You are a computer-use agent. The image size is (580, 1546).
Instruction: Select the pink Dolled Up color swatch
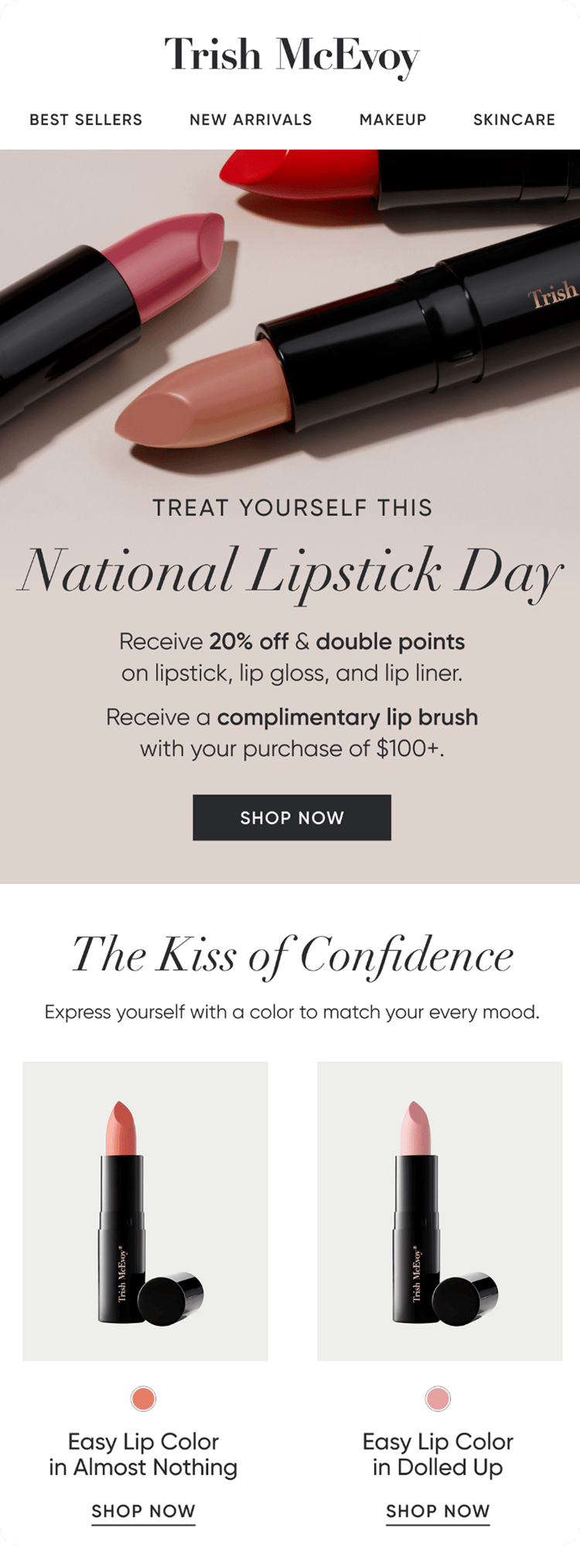[438, 1398]
